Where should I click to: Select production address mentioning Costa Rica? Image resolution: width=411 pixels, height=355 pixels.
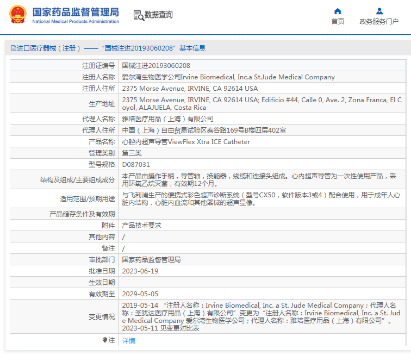click(262, 103)
